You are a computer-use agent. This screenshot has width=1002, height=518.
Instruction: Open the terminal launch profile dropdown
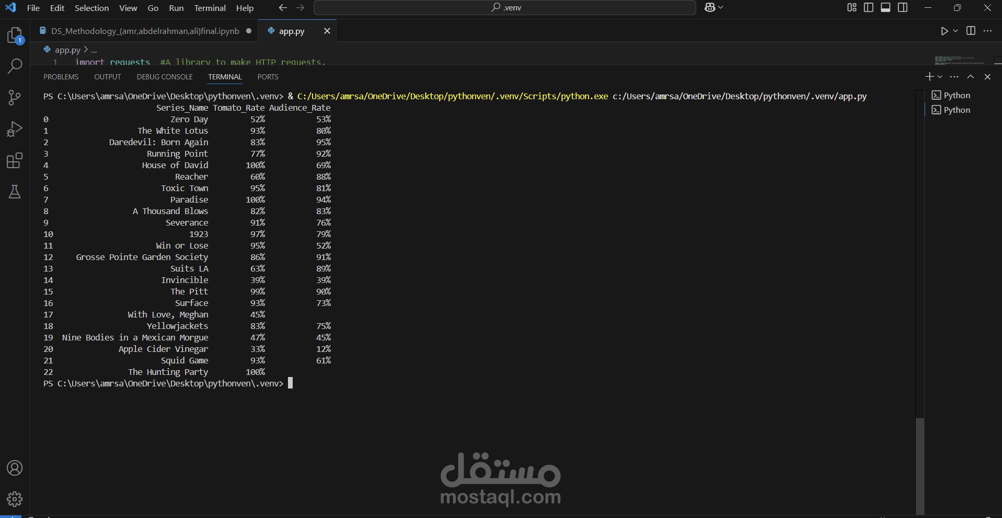coord(940,77)
